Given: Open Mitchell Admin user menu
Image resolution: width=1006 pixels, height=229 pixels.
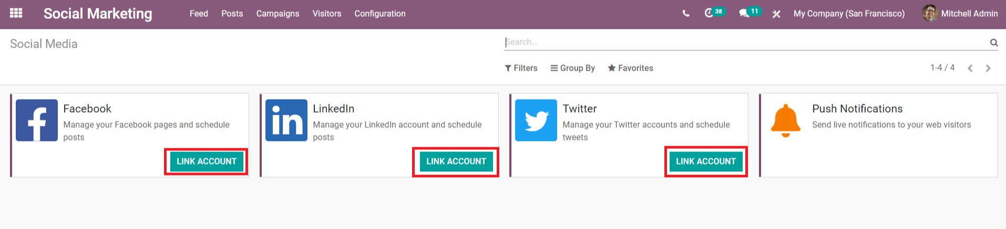Looking at the screenshot, I should tap(960, 14).
